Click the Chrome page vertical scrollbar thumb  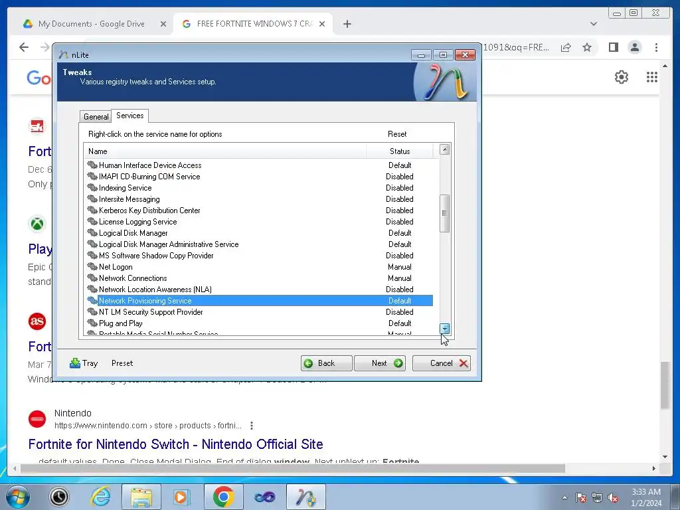tap(665, 384)
